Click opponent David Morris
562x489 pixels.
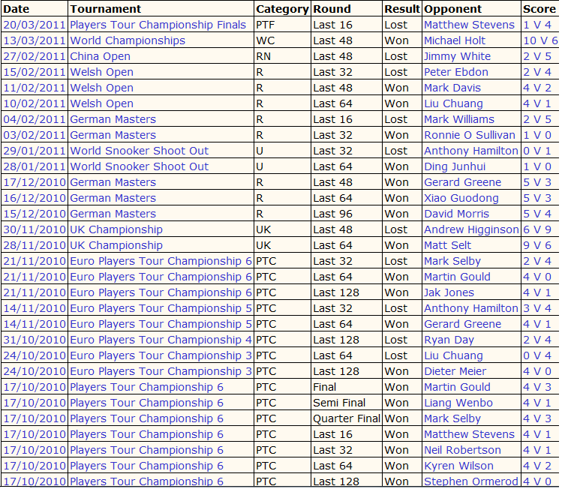[456, 214]
